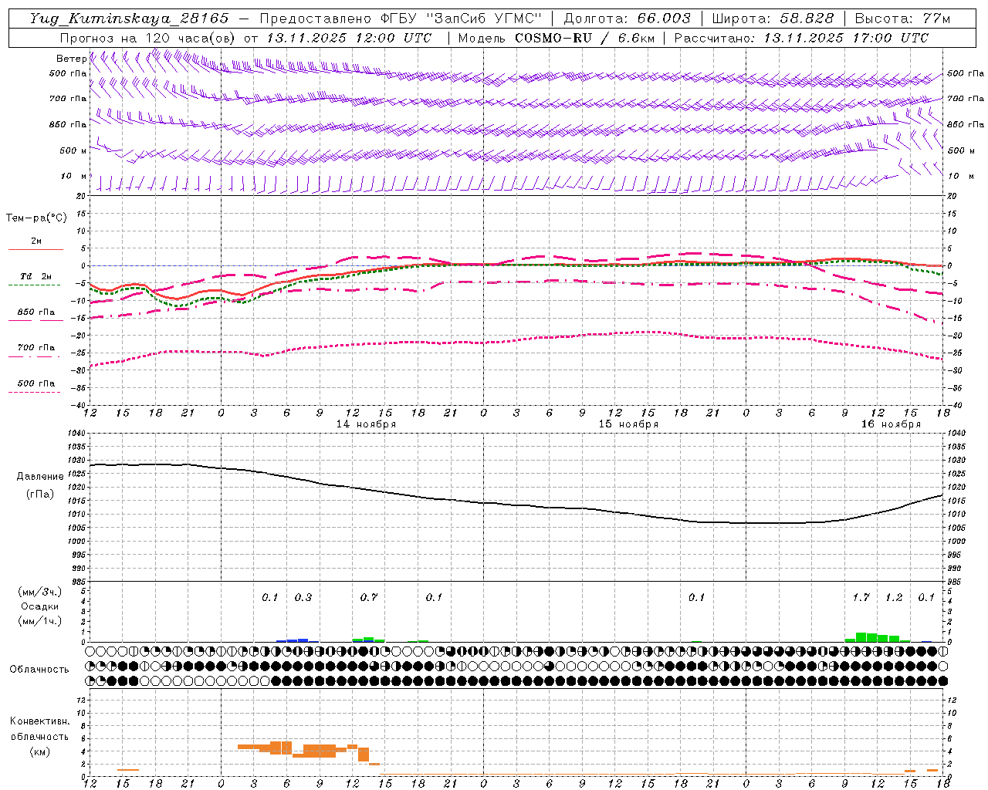This screenshot has height=790, width=988.
Task: Click the dashed line sample under Td 2м
Action: click(x=34, y=285)
